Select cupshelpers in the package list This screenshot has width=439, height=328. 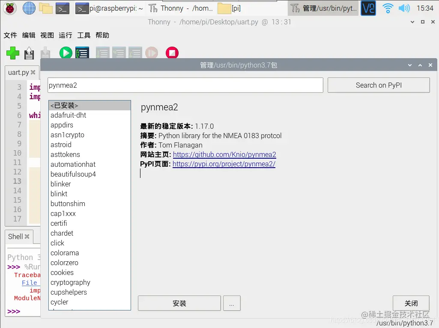coord(90,292)
